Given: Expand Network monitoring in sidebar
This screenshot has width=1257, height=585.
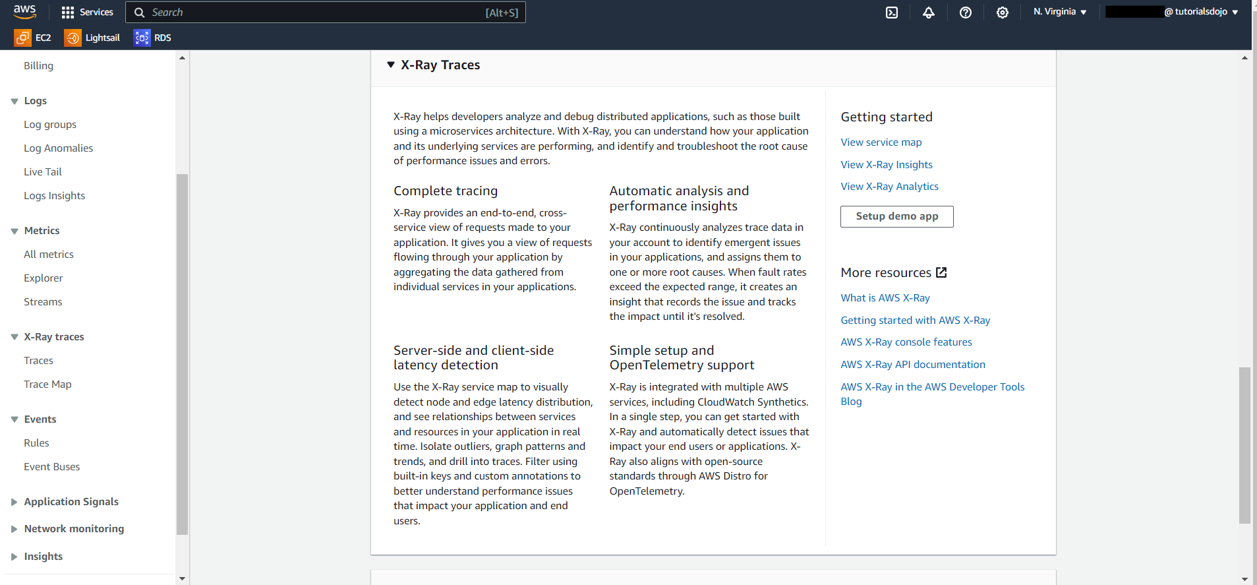Looking at the screenshot, I should [x=15, y=529].
